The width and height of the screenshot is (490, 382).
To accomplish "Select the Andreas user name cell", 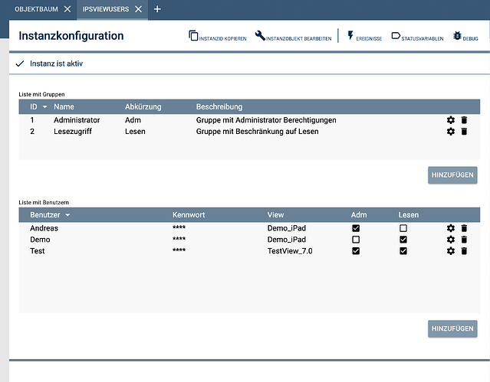I will tap(44, 228).
